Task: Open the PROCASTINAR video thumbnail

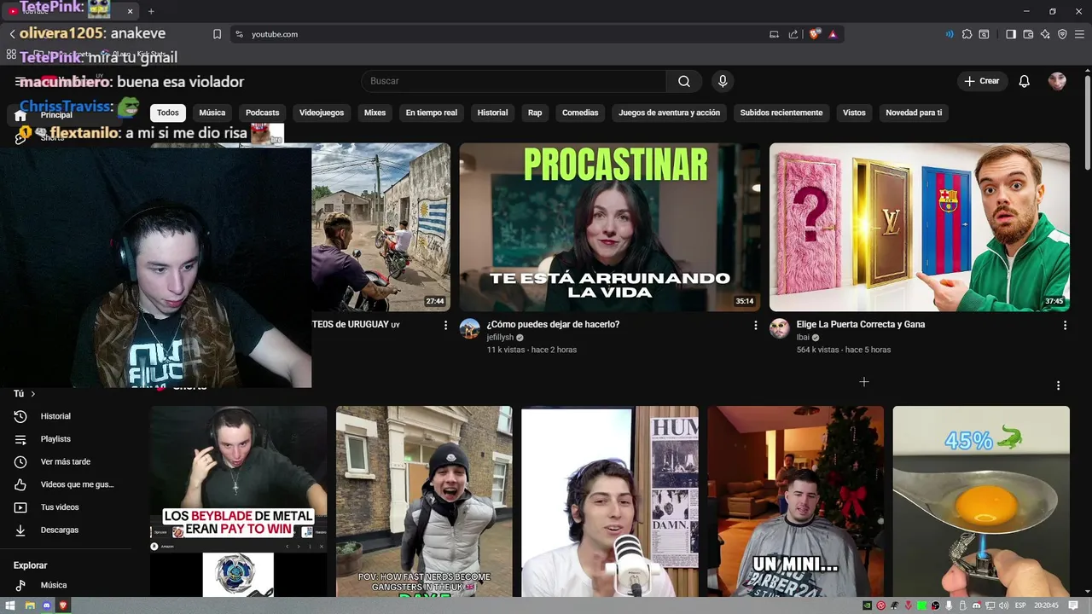Action: click(x=610, y=227)
